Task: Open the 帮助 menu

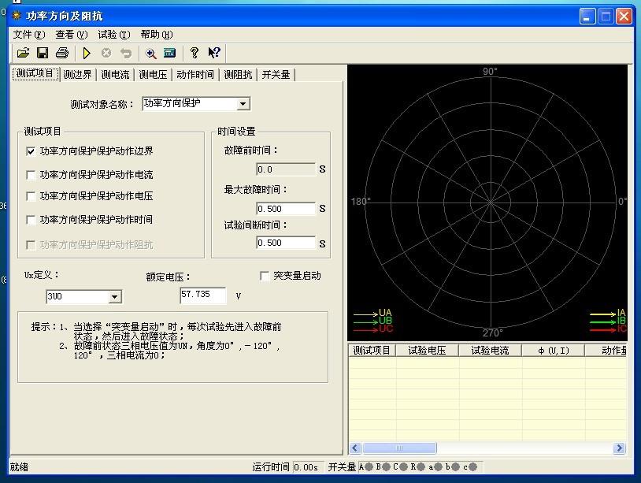Action: (155, 35)
